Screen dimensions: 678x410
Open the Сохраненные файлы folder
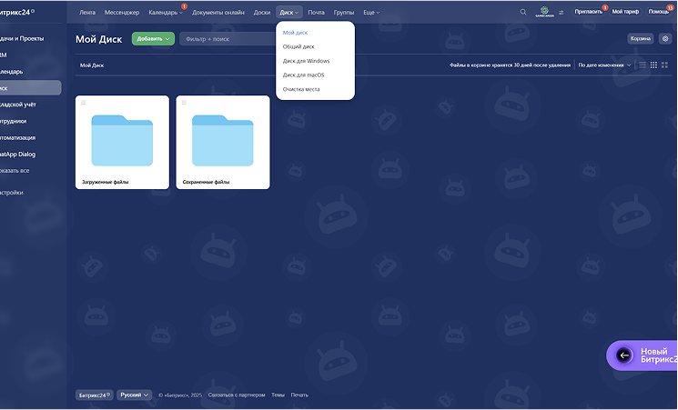[223, 142]
